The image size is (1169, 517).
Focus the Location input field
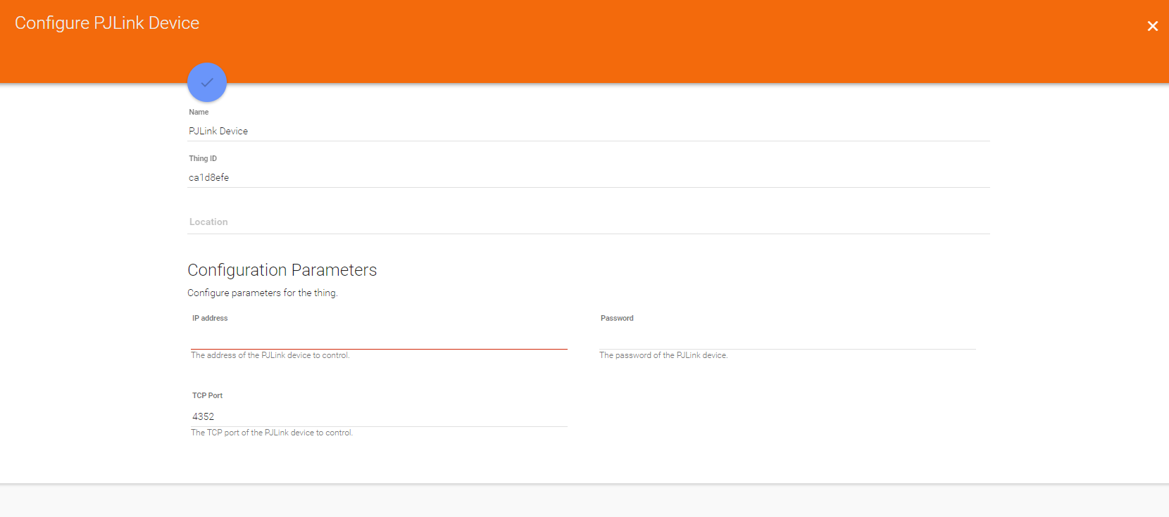(589, 222)
